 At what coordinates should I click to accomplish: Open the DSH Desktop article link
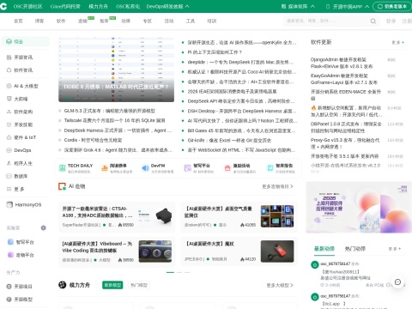click(242, 111)
